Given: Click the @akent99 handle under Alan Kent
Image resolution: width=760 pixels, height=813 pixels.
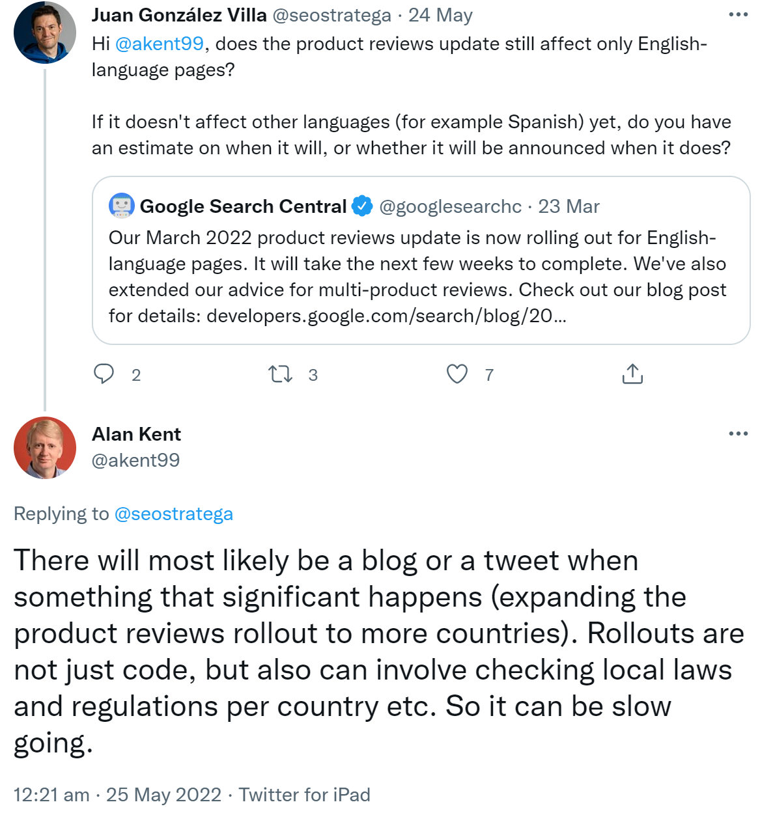Looking at the screenshot, I should [135, 460].
